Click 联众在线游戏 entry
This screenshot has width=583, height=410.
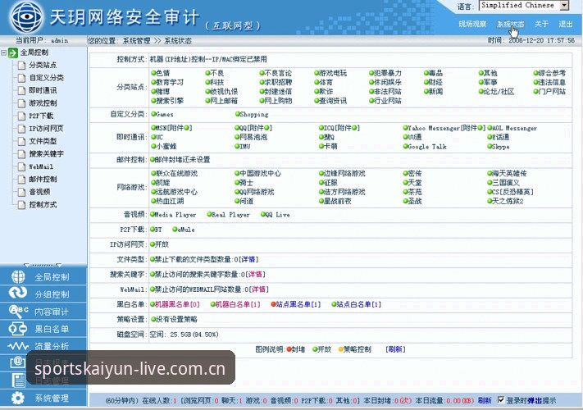(x=176, y=174)
